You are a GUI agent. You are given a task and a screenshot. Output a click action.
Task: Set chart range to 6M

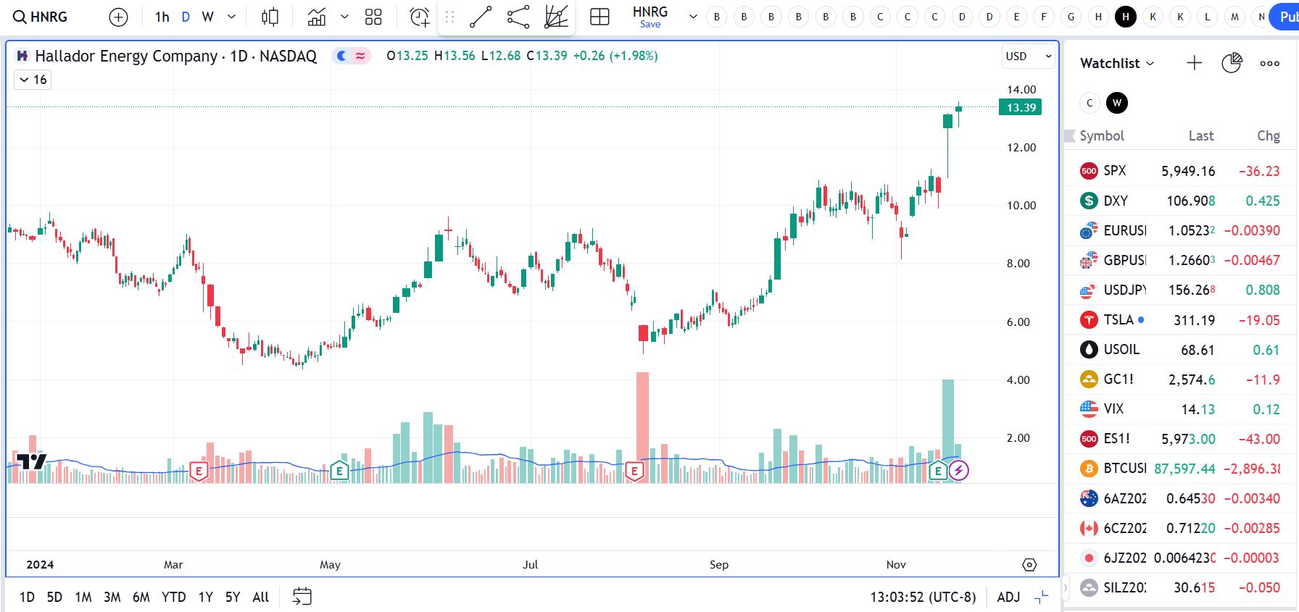coord(141,597)
